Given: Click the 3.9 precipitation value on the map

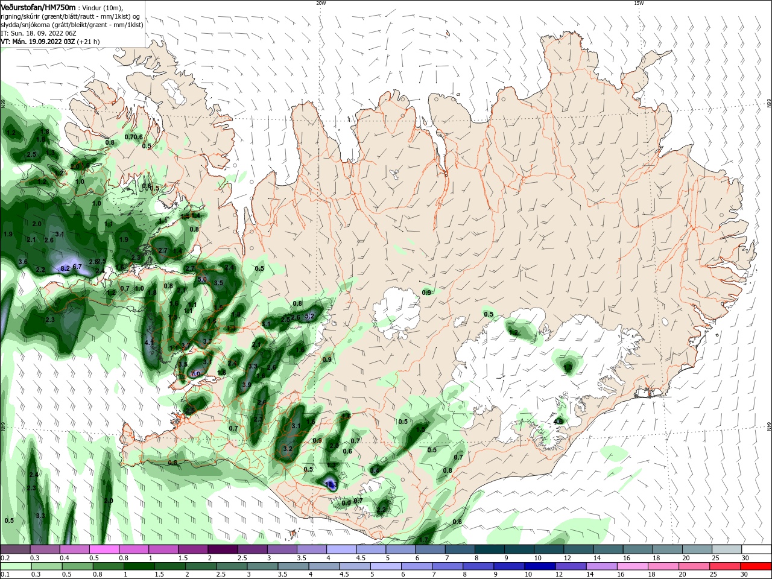Looking at the screenshot, I should click(x=247, y=385).
